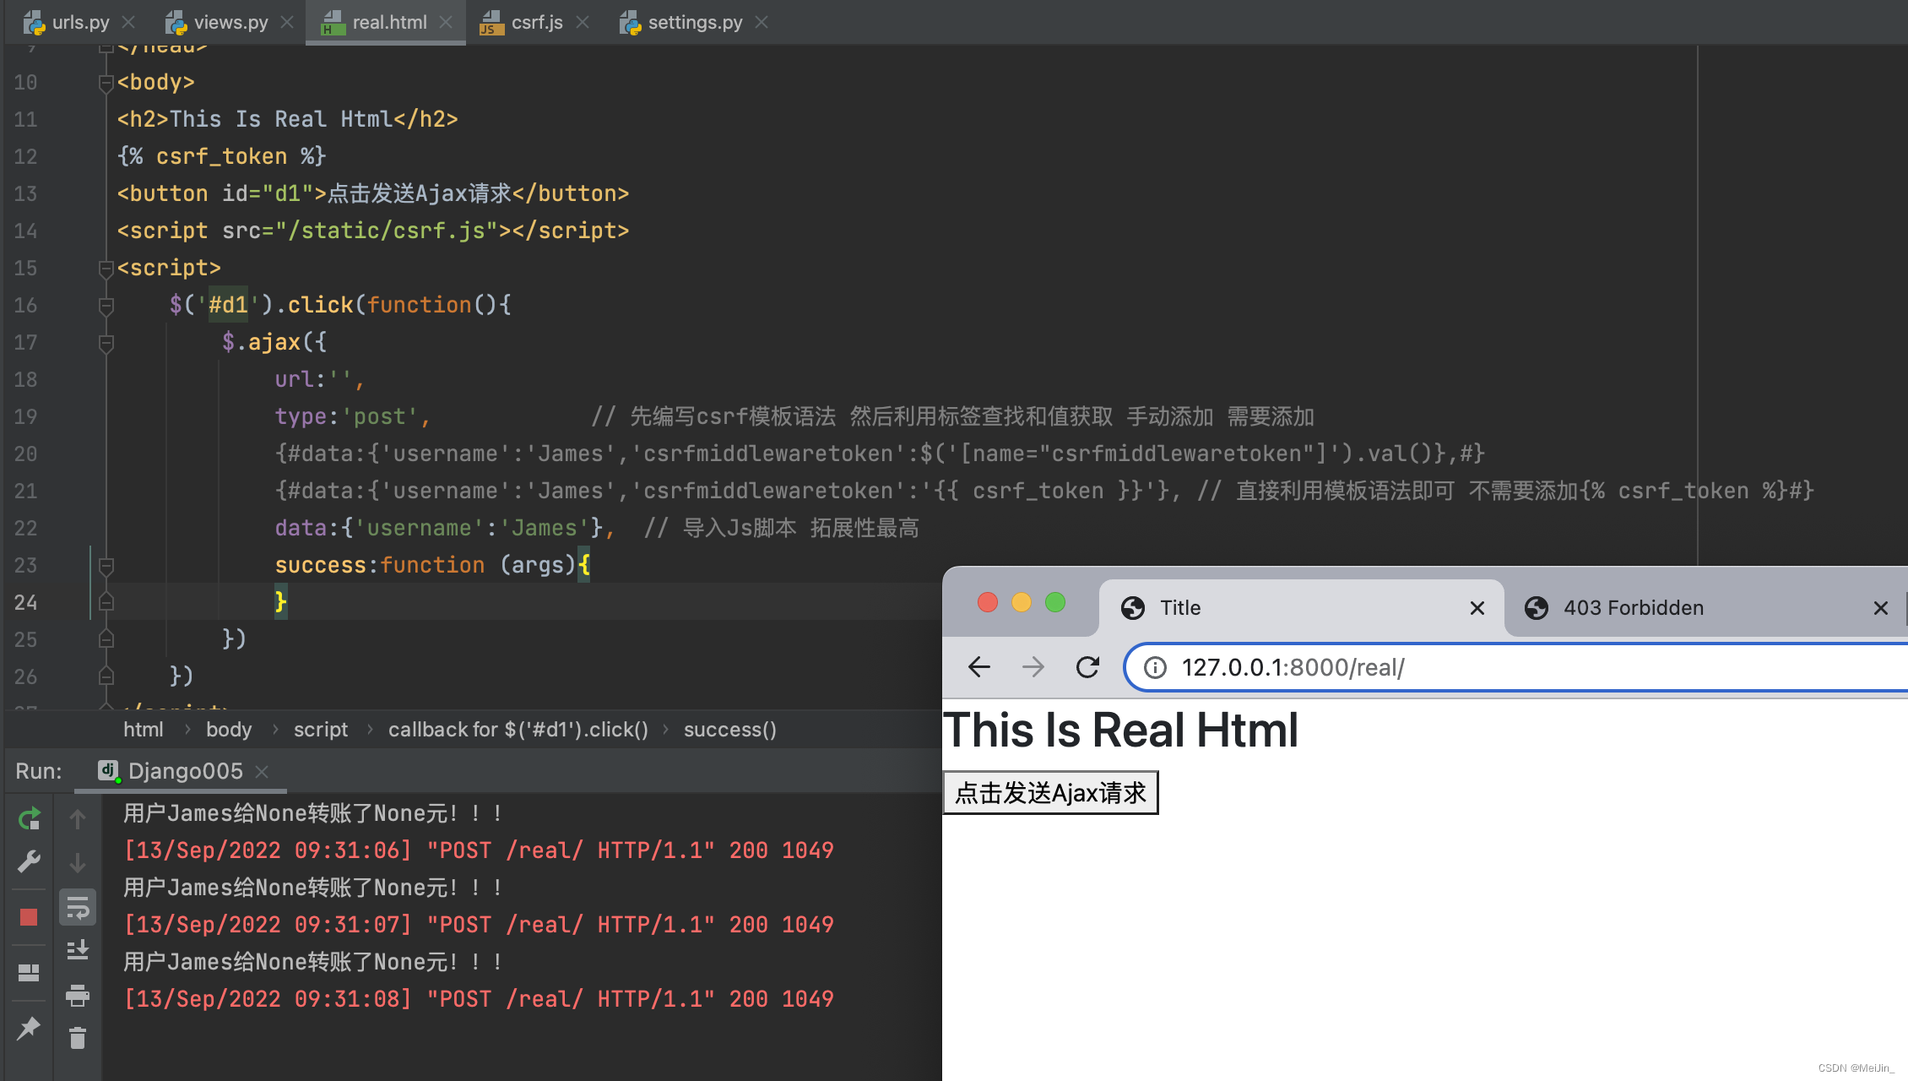Image resolution: width=1908 pixels, height=1081 pixels.
Task: Close the real.html tab
Action: (x=446, y=22)
